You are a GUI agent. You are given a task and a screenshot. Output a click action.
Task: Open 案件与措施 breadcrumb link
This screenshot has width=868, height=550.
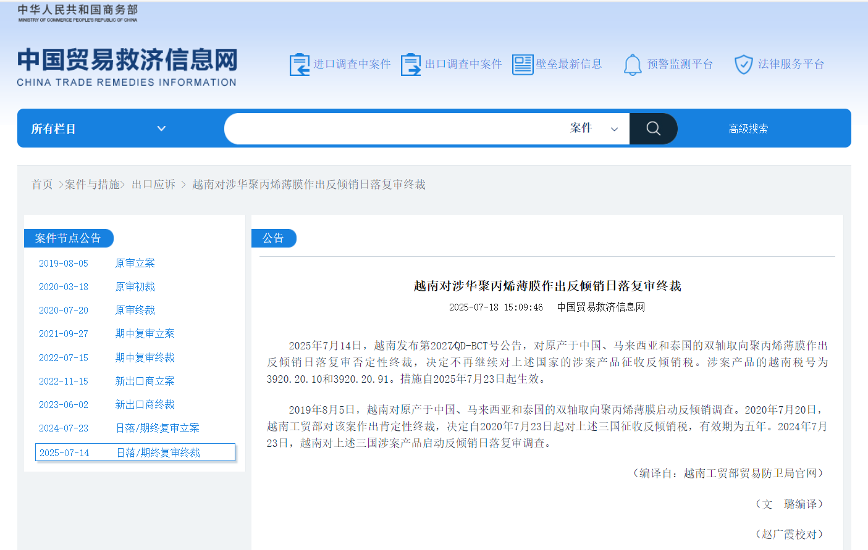pos(92,185)
